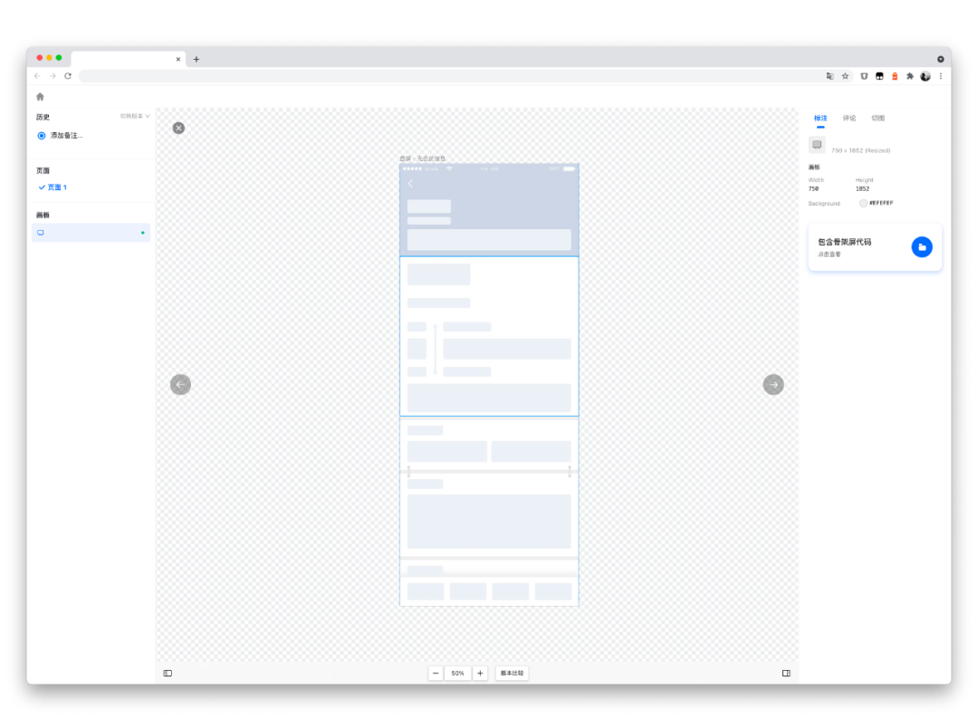The width and height of the screenshot is (978, 719).
Task: Go to the next artboard with right arrow
Action: click(773, 384)
